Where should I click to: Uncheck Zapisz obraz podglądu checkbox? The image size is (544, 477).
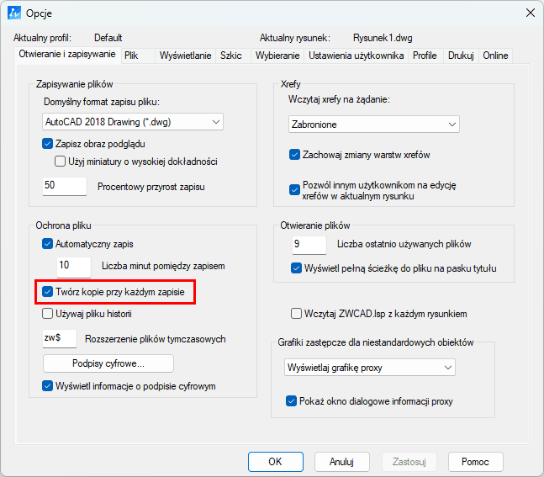point(48,143)
